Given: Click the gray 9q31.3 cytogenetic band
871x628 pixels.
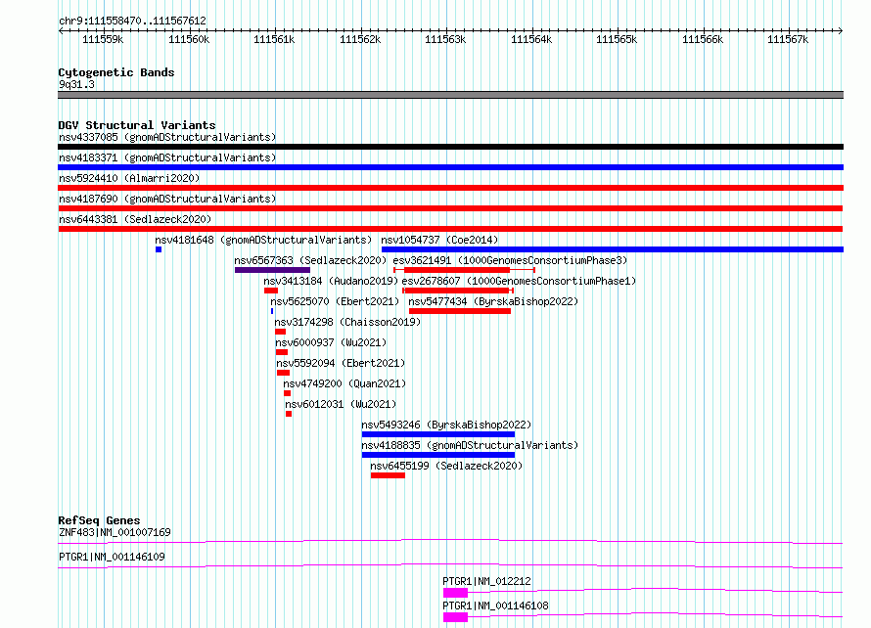Looking at the screenshot, I should [x=450, y=95].
